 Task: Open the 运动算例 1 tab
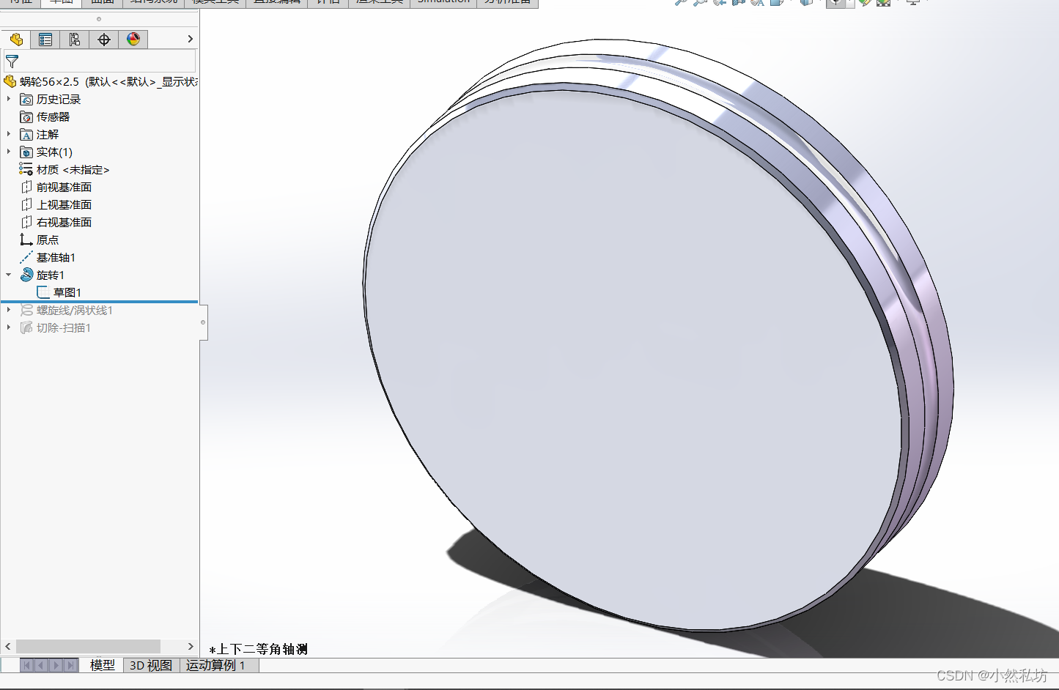[x=215, y=665]
